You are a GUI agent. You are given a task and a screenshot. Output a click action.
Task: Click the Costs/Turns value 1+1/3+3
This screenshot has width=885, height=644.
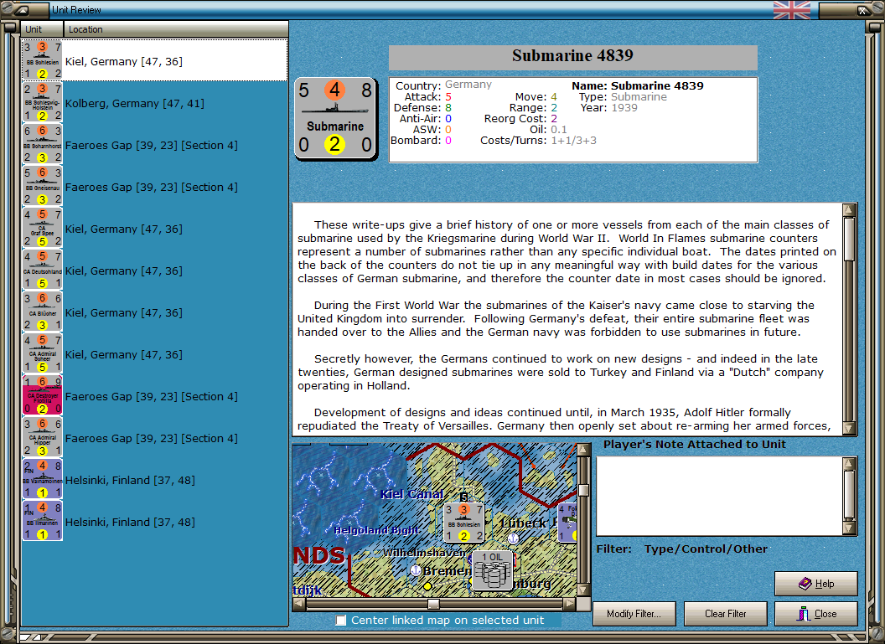(x=573, y=141)
